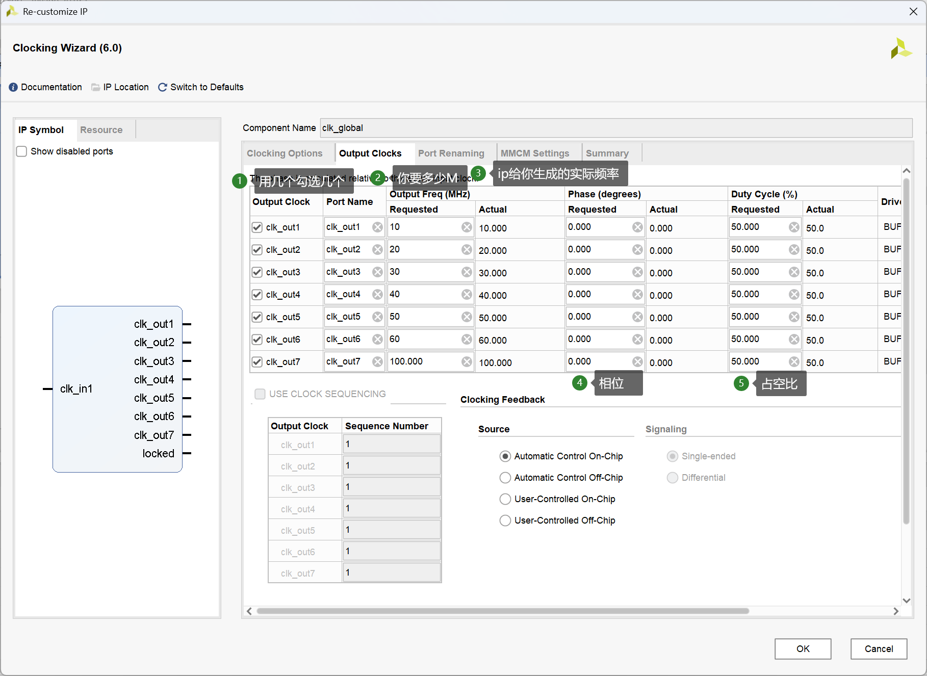Uncheck the clk_out1 output clock
This screenshot has width=927, height=676.
point(257,227)
